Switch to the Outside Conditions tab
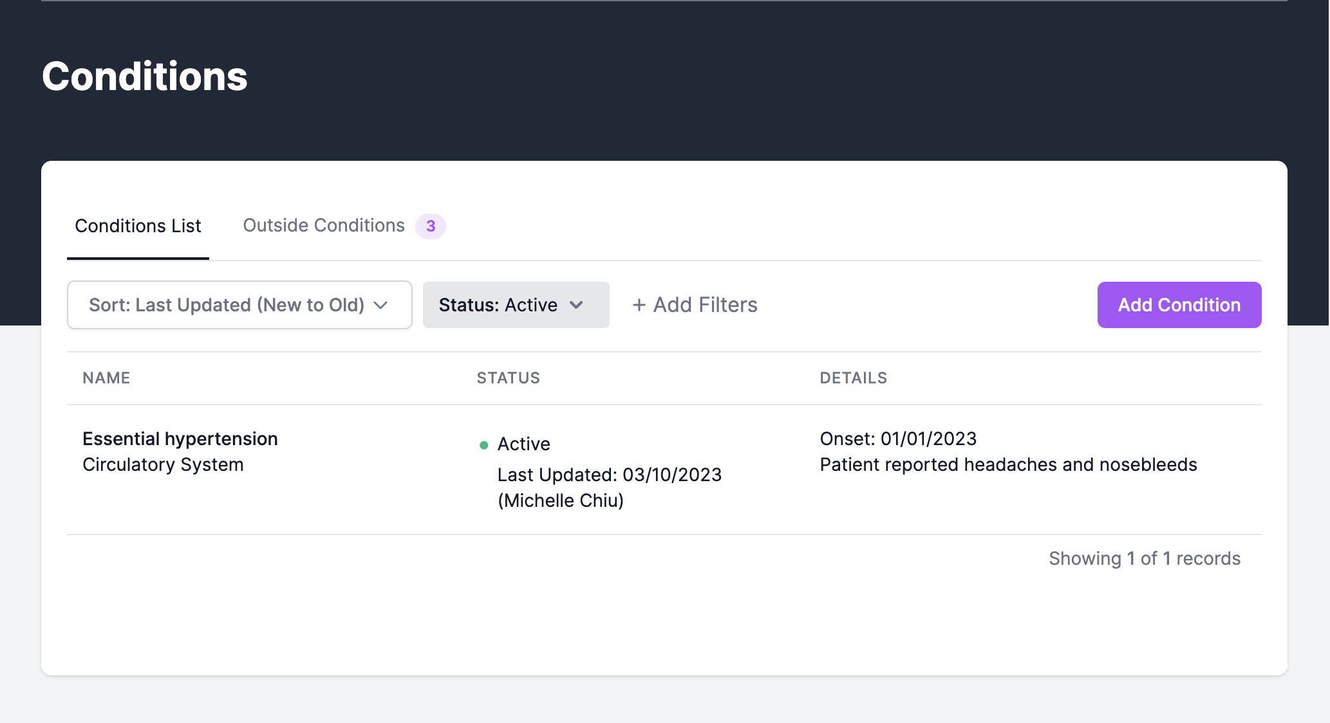Image resolution: width=1330 pixels, height=723 pixels. pos(323,226)
